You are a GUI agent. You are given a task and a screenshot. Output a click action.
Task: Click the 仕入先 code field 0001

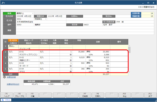click(x=25, y=19)
